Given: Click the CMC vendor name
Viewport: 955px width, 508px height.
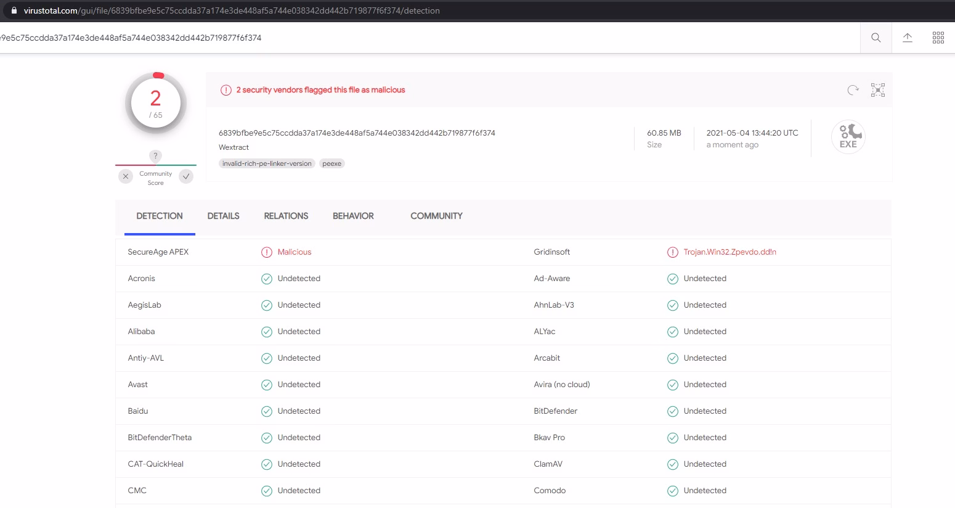Looking at the screenshot, I should click(137, 491).
